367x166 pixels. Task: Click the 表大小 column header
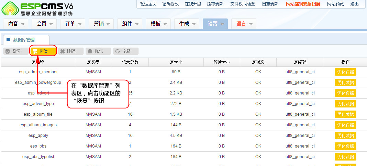pos(176,62)
